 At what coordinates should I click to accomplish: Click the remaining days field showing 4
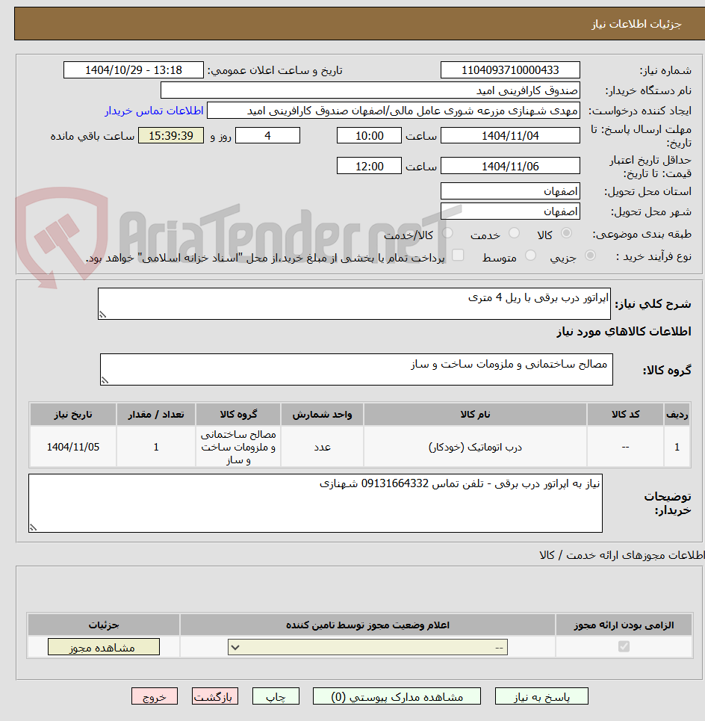267,136
